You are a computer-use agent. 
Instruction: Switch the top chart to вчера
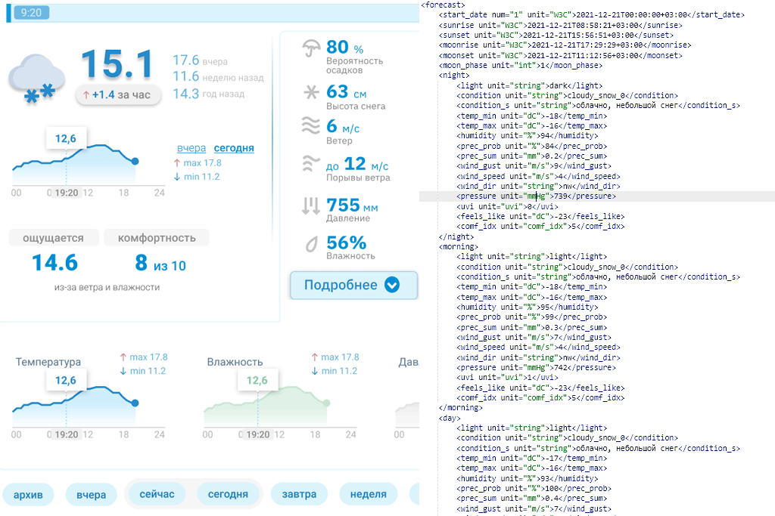point(191,148)
